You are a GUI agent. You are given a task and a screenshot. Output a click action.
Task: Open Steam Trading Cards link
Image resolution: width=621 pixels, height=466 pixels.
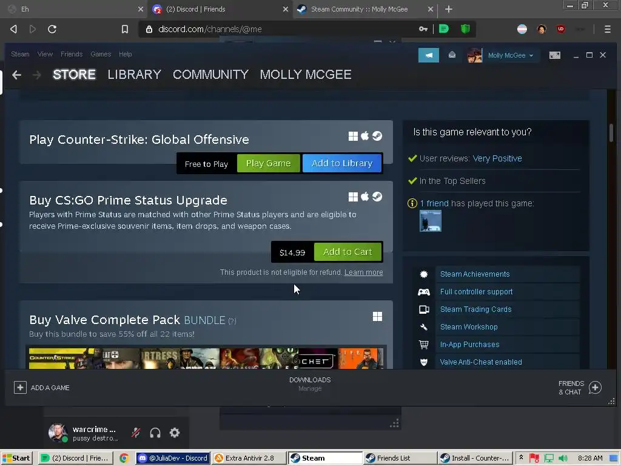pos(475,309)
